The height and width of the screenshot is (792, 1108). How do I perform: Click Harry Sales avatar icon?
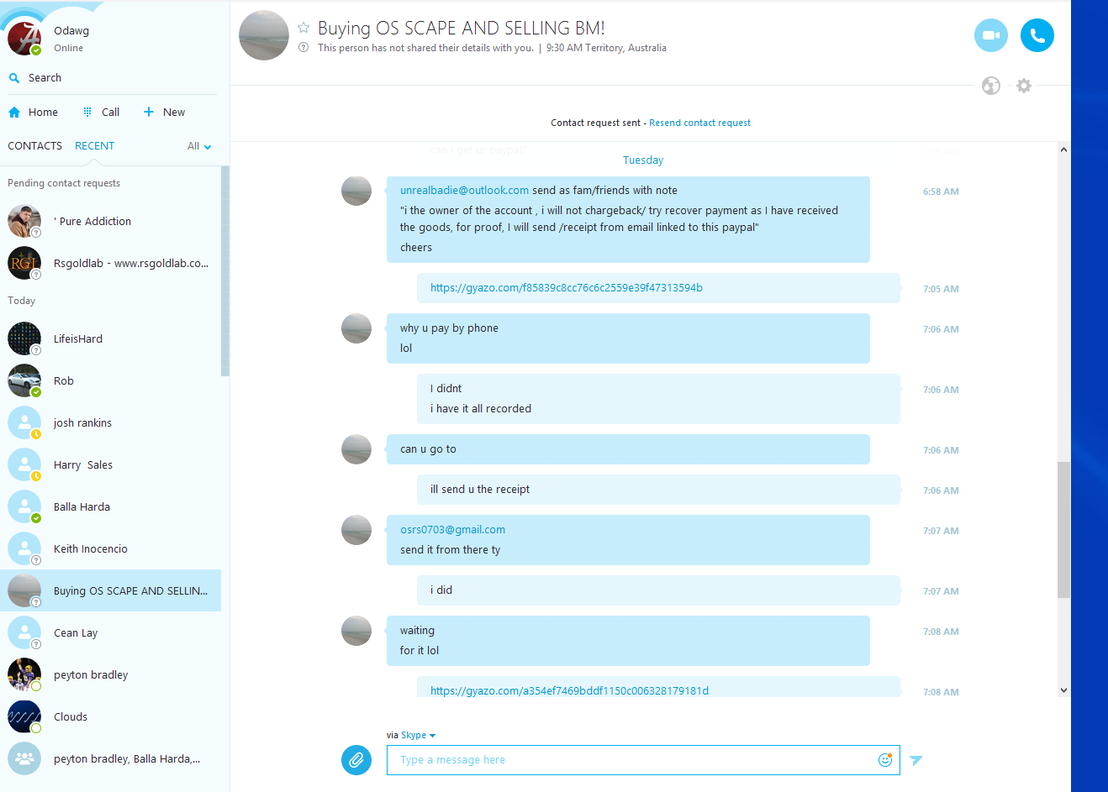click(x=24, y=464)
